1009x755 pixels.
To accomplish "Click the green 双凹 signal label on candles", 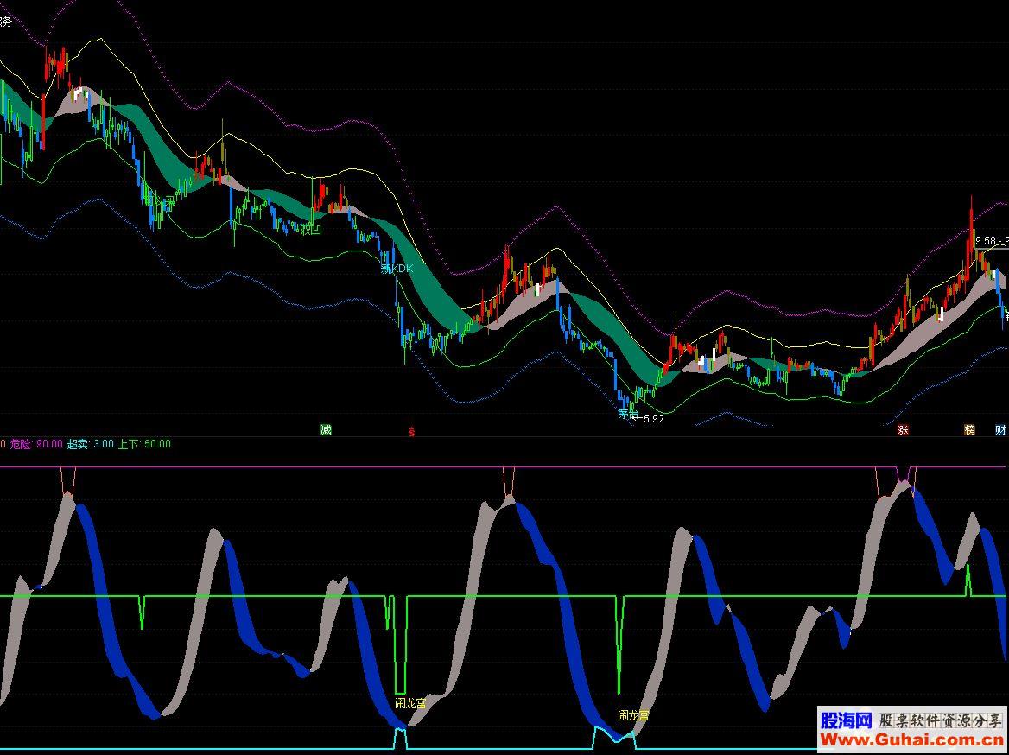I will [311, 229].
